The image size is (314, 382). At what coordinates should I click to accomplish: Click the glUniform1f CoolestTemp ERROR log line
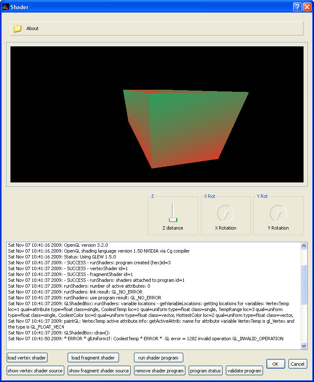146,339
